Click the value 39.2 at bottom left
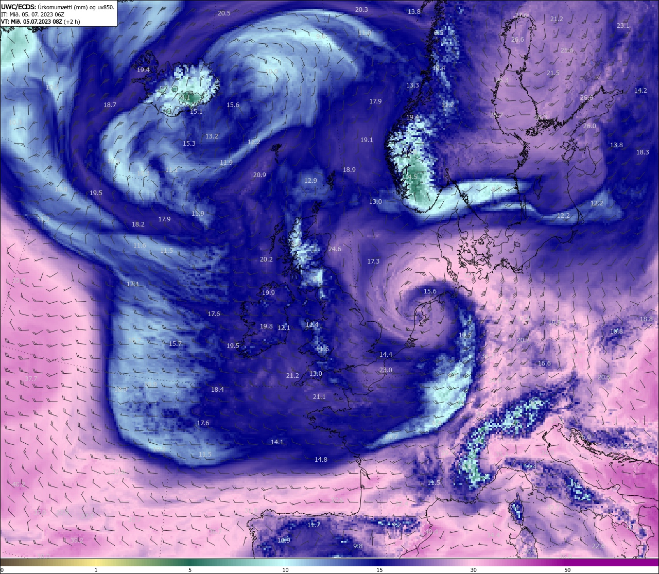 coord(77,541)
